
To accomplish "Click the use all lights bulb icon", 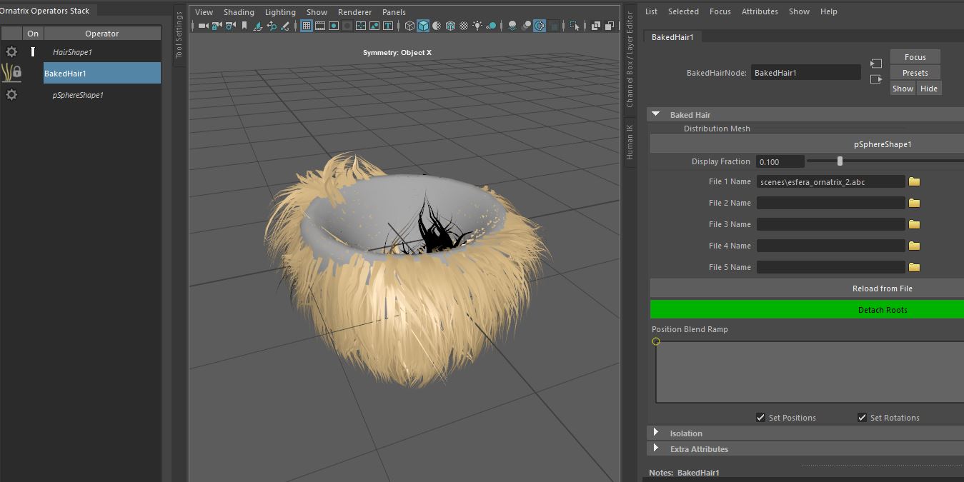I will point(477,26).
